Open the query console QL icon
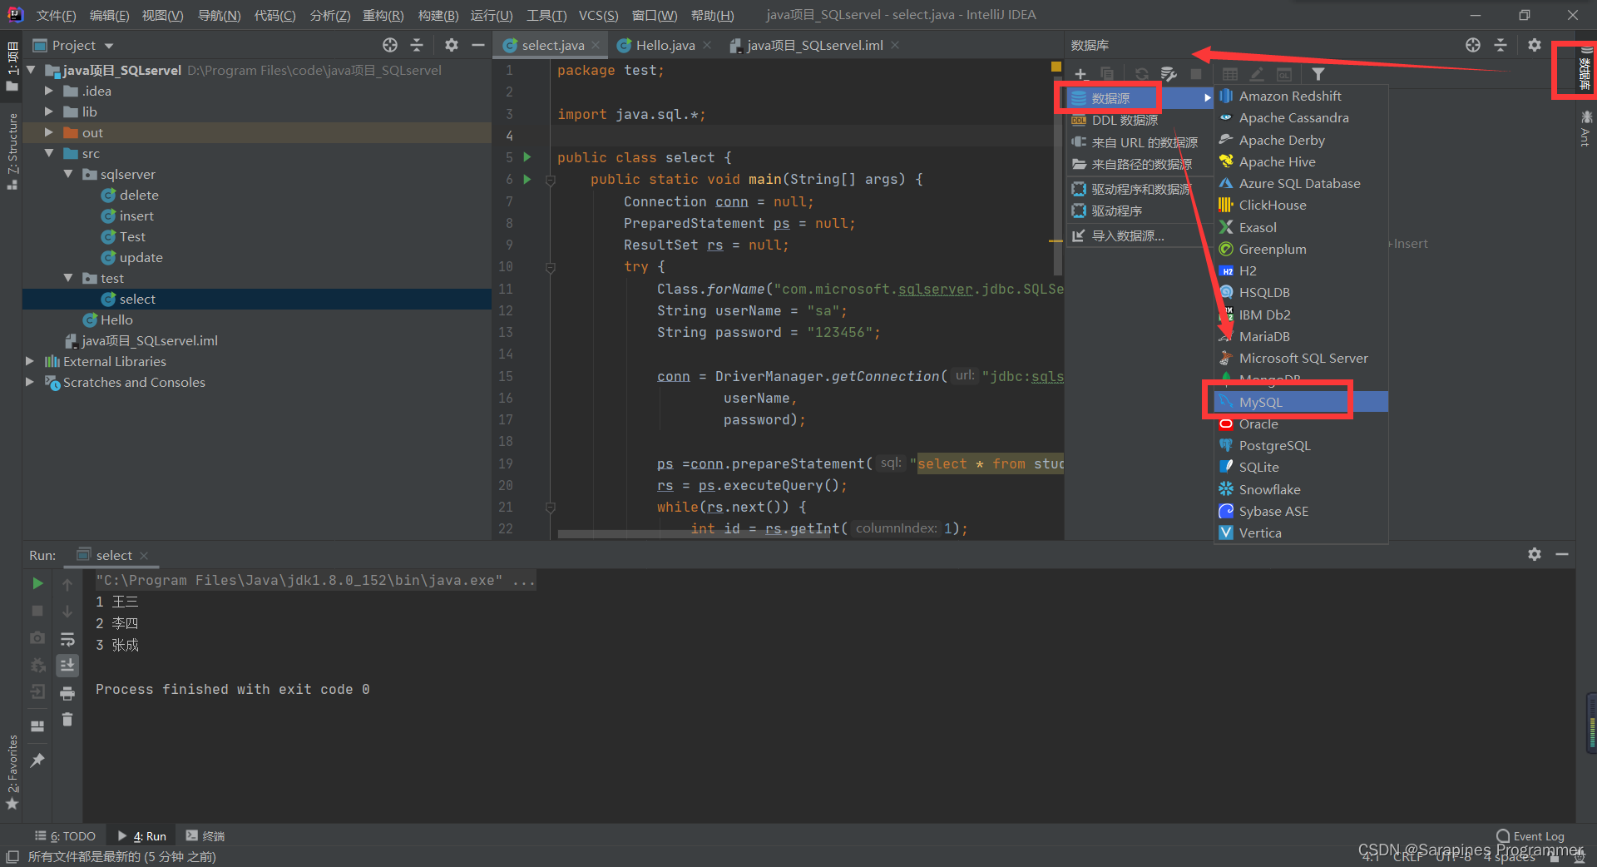This screenshot has width=1597, height=867. tap(1284, 74)
